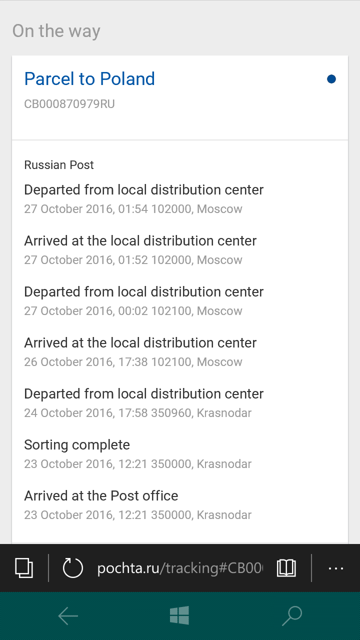Open the Parcel to Poland link

[89, 79]
